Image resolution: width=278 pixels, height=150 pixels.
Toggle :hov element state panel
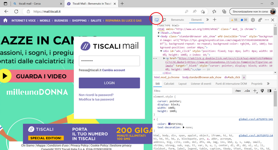238,91
